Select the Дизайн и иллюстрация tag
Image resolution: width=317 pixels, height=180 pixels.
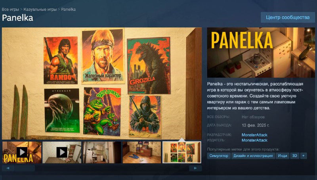coord(253,156)
